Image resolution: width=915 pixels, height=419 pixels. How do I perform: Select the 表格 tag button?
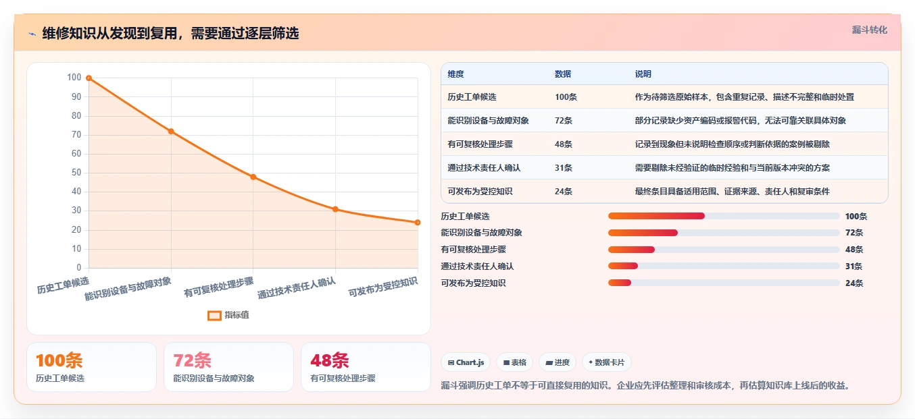514,362
